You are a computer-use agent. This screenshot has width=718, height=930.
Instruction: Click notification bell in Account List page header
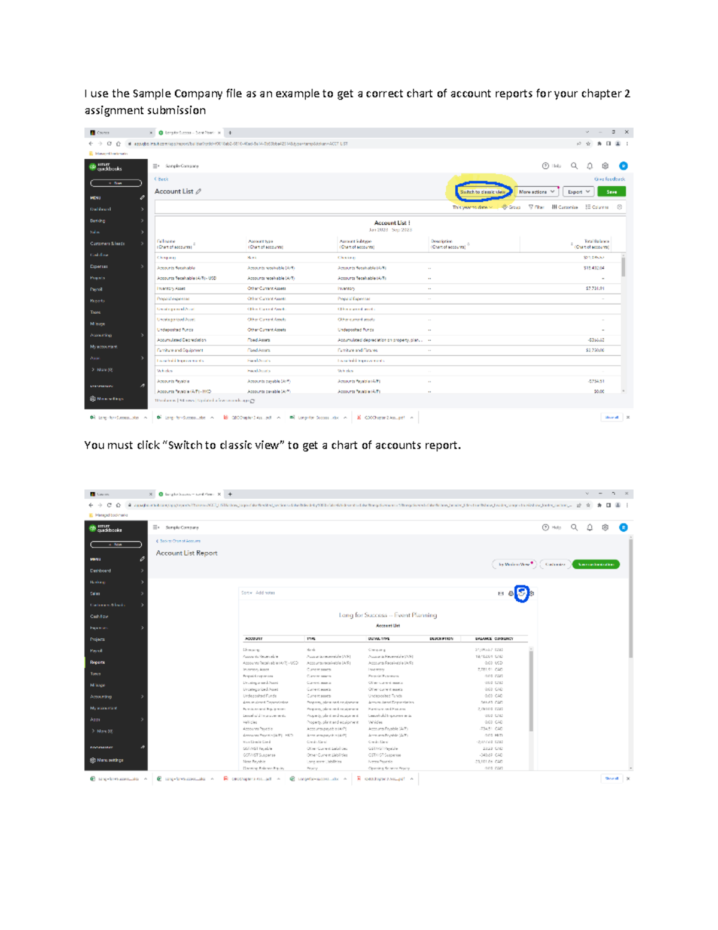(x=590, y=166)
